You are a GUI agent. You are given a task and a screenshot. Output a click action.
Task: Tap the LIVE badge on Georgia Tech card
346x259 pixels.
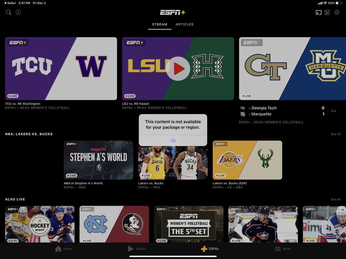(x=247, y=96)
